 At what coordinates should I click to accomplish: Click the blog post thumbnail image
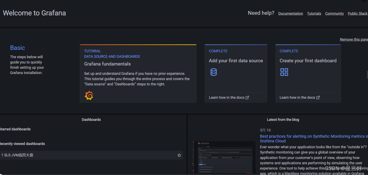(224, 157)
